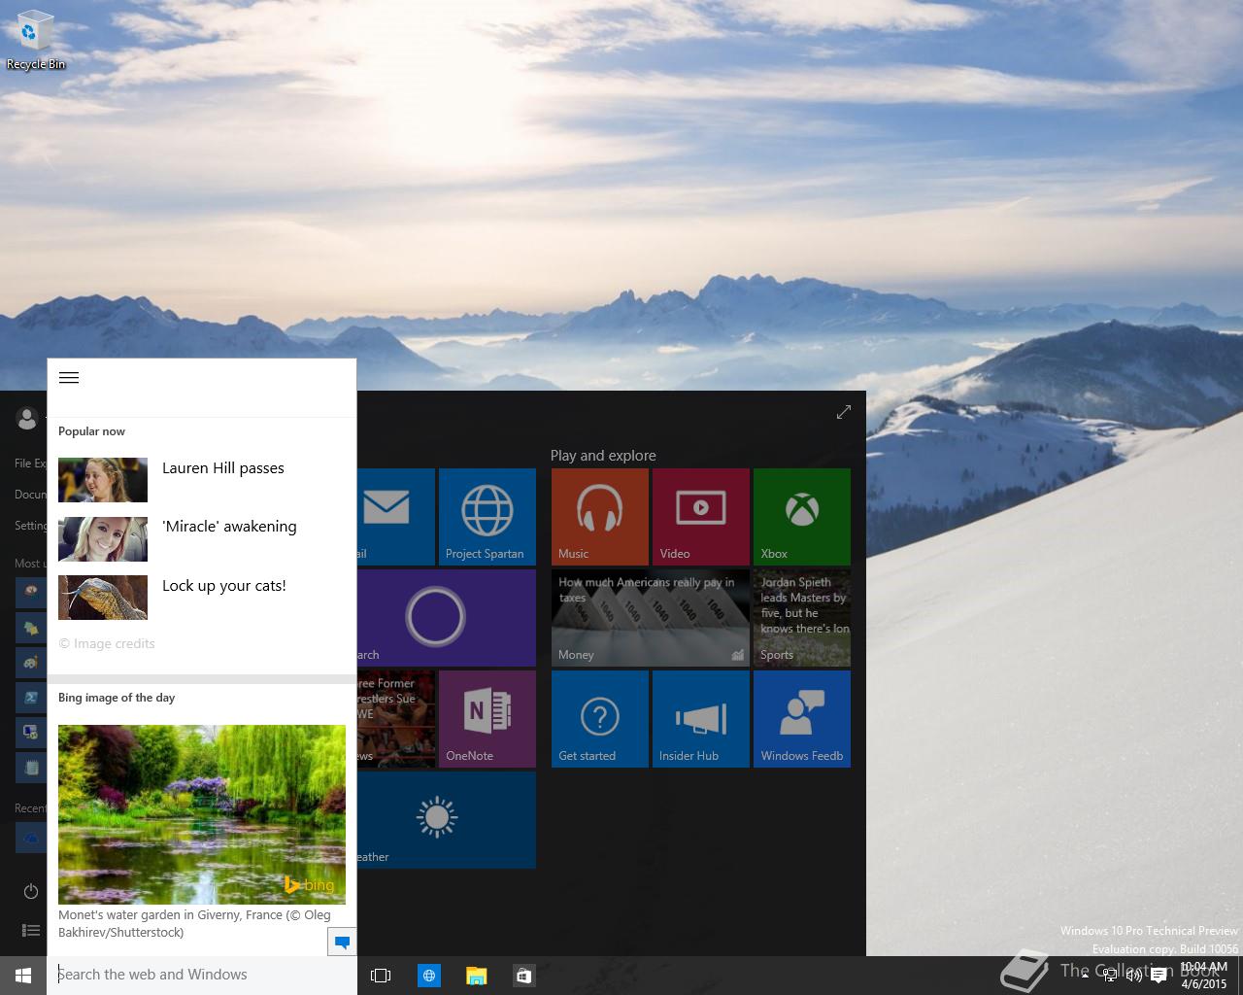Open Task View on the taskbar
This screenshot has width=1243, height=995.
pos(381,976)
